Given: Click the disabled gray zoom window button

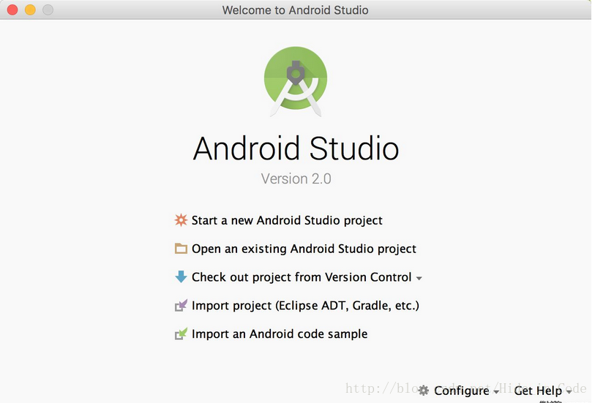Looking at the screenshot, I should point(48,10).
